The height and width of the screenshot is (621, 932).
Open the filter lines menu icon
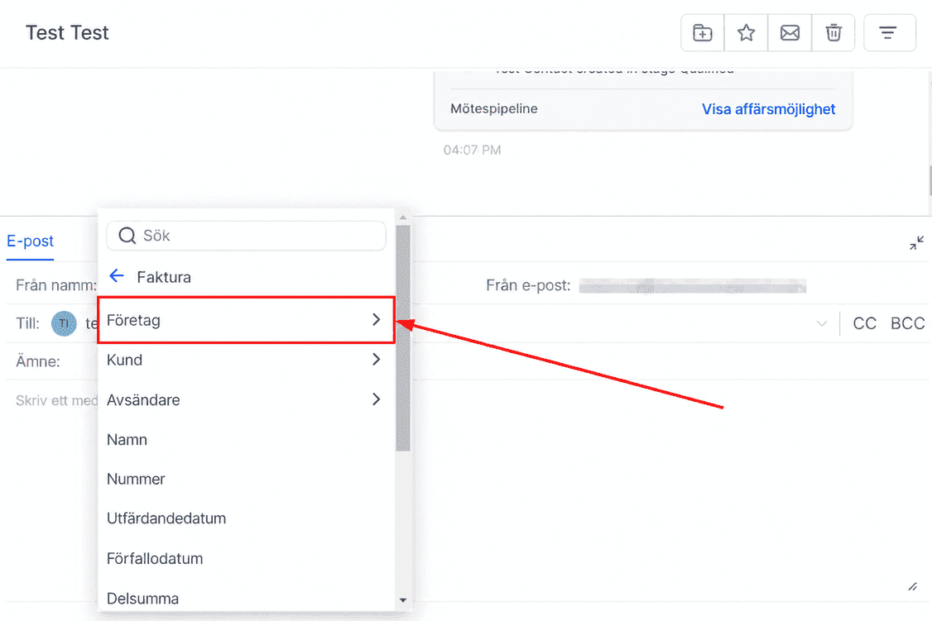coord(889,32)
